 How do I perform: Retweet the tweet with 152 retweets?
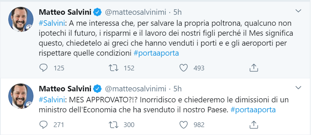point(114,68)
